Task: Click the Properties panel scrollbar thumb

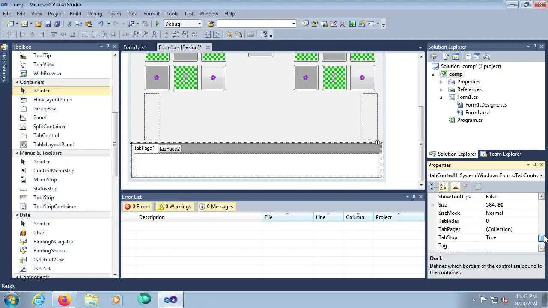Action: pos(541,238)
